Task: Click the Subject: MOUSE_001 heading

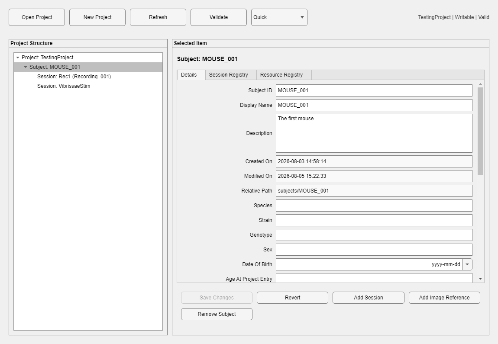Action: 207,59
